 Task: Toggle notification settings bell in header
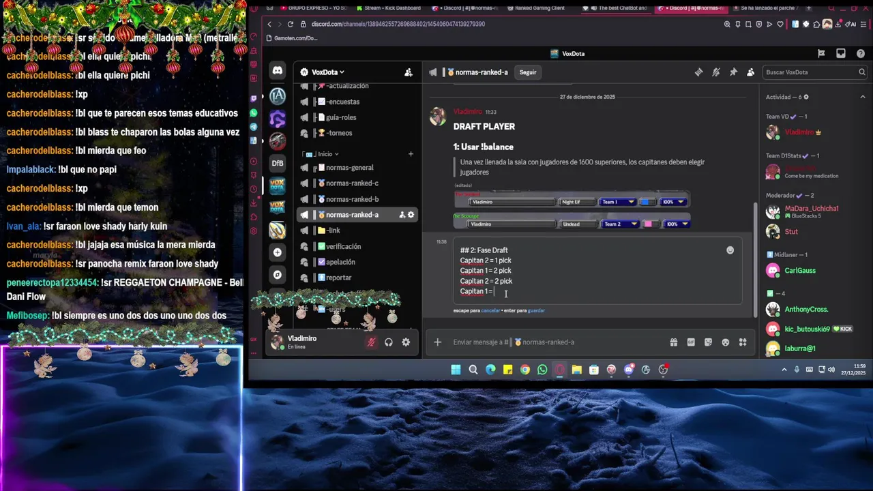tap(715, 72)
